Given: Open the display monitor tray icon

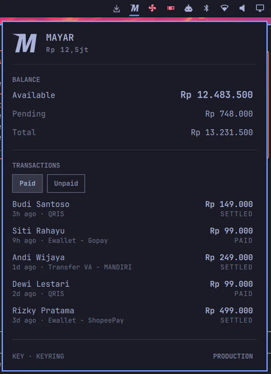Looking at the screenshot, I should click(x=260, y=8).
